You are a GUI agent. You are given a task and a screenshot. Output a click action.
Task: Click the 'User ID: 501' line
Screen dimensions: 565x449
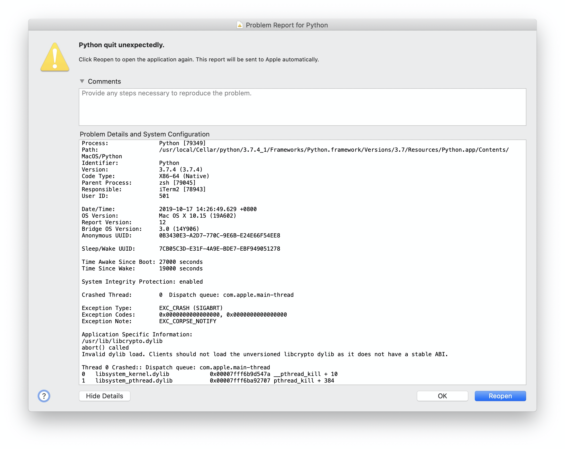[x=125, y=196]
